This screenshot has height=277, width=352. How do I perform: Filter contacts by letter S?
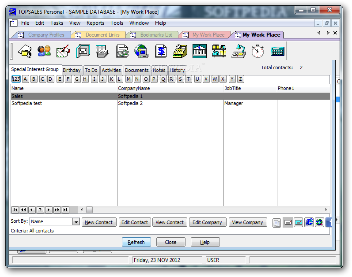click(x=180, y=79)
